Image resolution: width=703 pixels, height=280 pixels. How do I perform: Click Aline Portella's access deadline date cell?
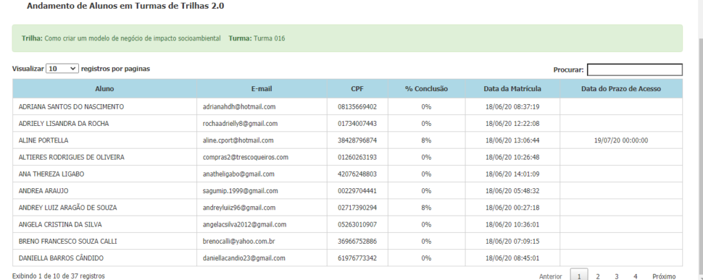point(621,140)
